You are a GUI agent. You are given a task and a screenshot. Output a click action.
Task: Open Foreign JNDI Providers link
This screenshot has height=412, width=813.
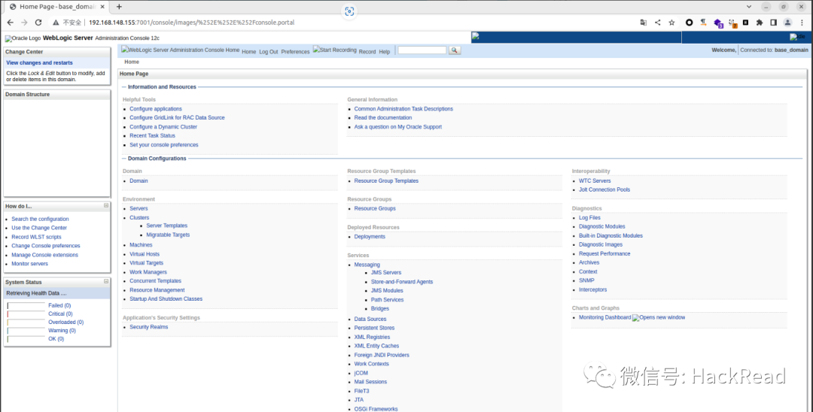point(382,355)
